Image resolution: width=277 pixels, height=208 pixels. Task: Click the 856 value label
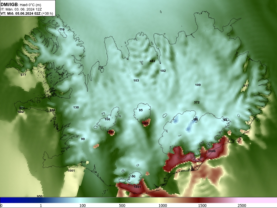(x=52, y=110)
